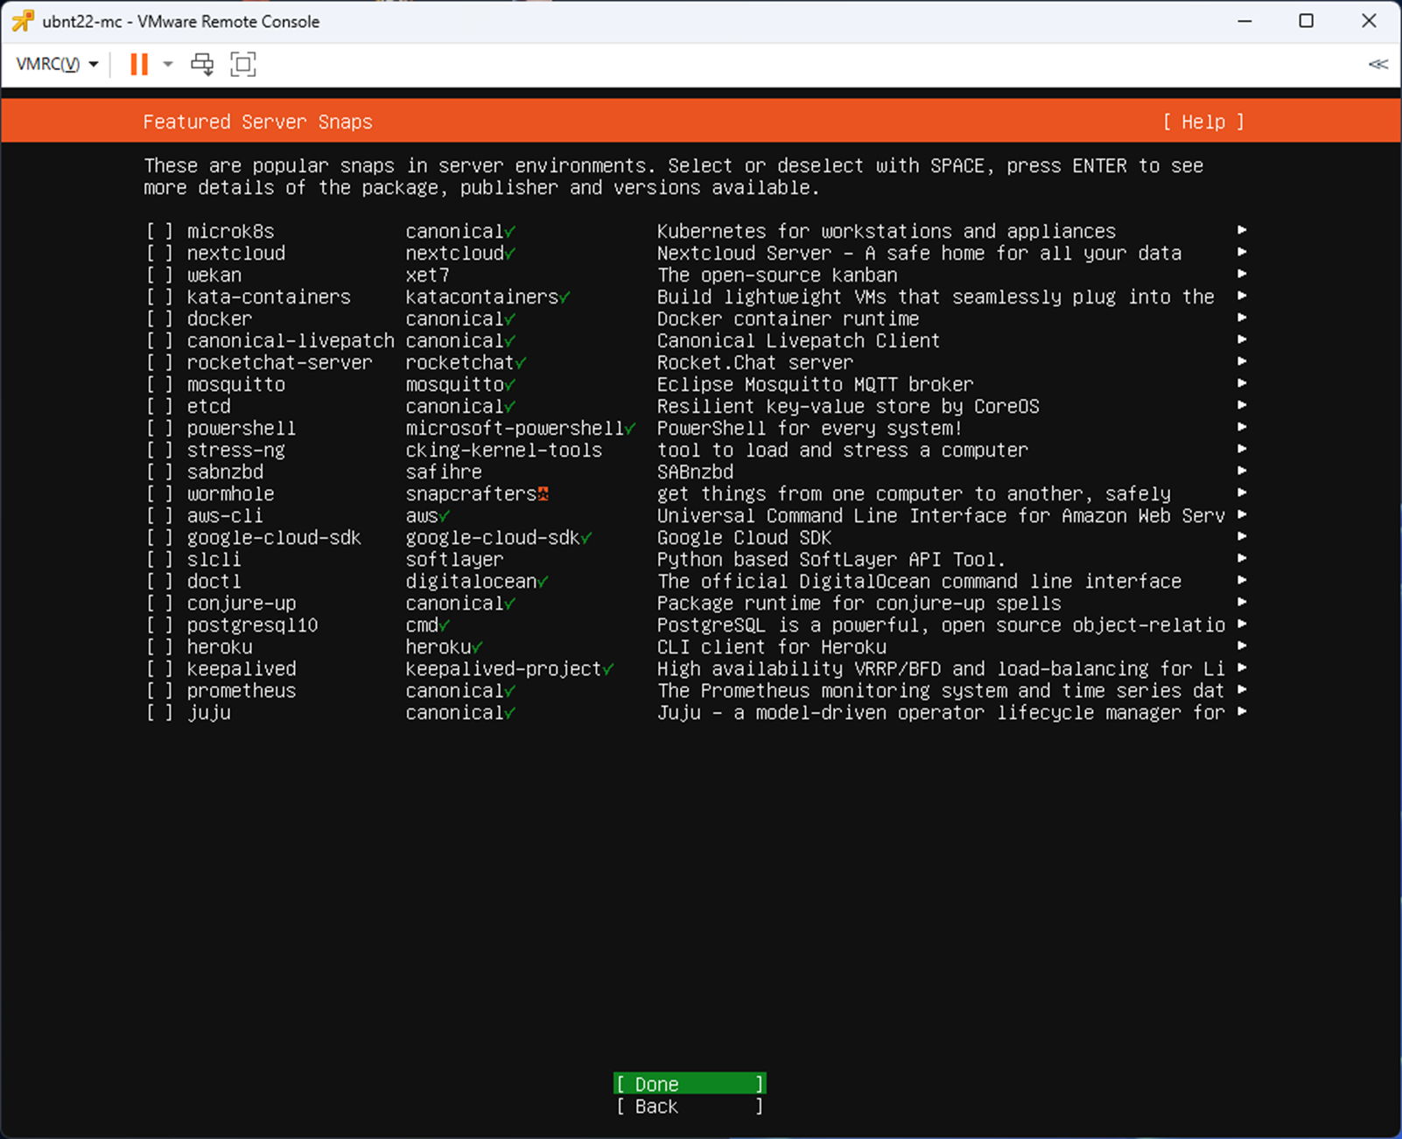Enter full screen mode in VMRC toolbar
This screenshot has width=1402, height=1139.
coord(243,64)
